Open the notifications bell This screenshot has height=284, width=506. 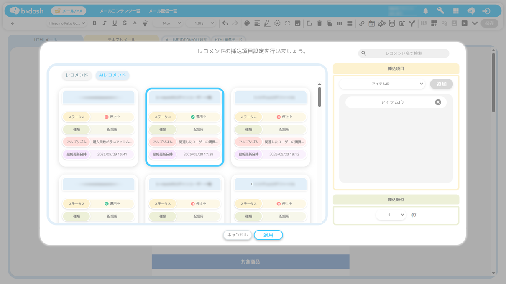(425, 11)
